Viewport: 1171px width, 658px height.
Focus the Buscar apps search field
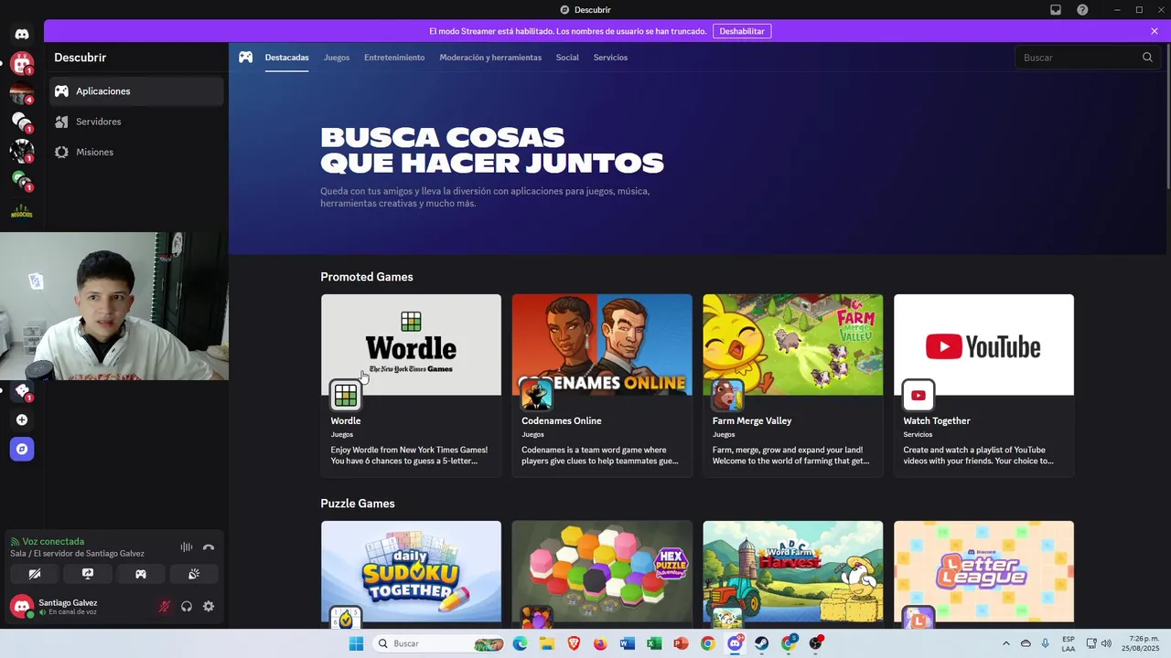pos(1086,58)
